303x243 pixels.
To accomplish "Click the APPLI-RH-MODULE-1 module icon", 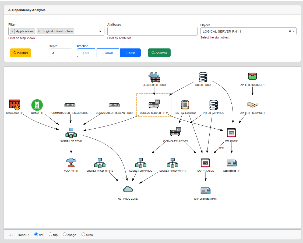I will [x=252, y=76].
